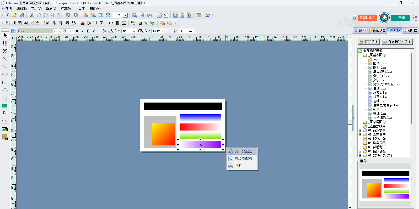Select the barcode drawing tool

tap(5, 43)
